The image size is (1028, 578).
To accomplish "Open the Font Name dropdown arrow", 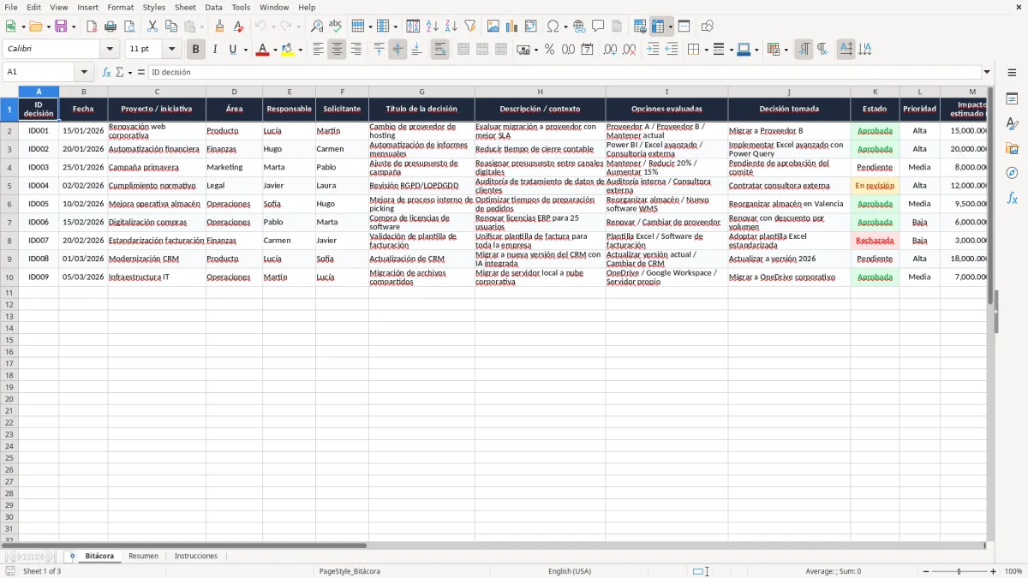I will [110, 50].
